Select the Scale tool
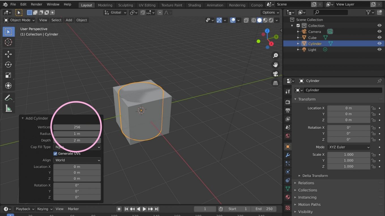This screenshot has height=216, width=385. (x=8, y=75)
